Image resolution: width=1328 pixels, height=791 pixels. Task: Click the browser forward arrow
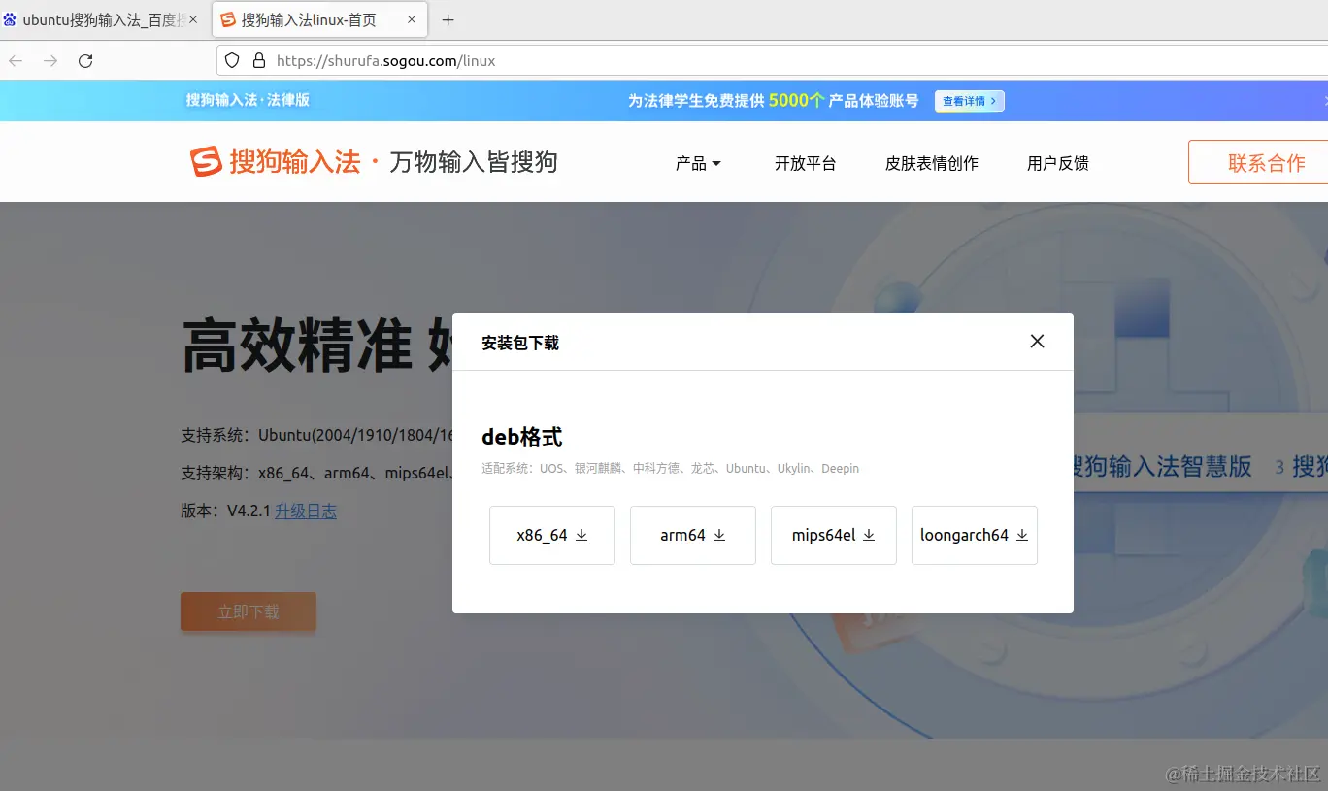[x=50, y=60]
